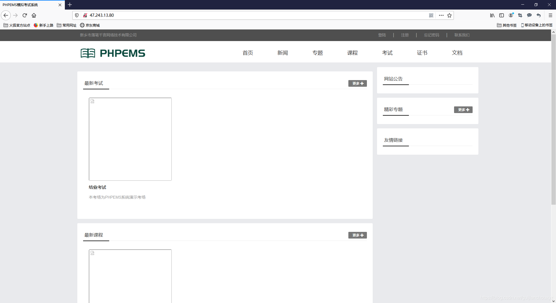Viewport: 556px width, 303px height.
Task: Click the scrollbar down arrow
Action: tap(553, 301)
